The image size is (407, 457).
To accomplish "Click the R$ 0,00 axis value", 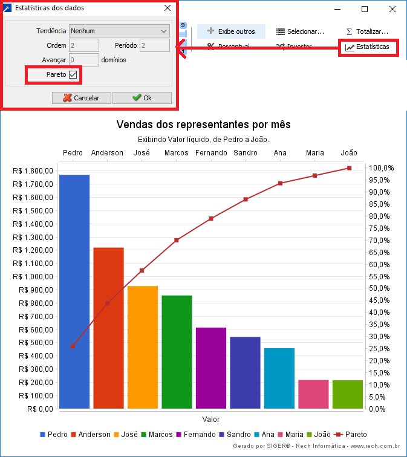I will (x=41, y=409).
